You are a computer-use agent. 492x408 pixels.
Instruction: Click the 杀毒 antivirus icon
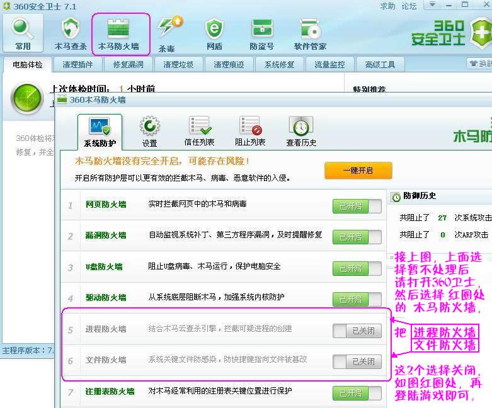click(168, 30)
